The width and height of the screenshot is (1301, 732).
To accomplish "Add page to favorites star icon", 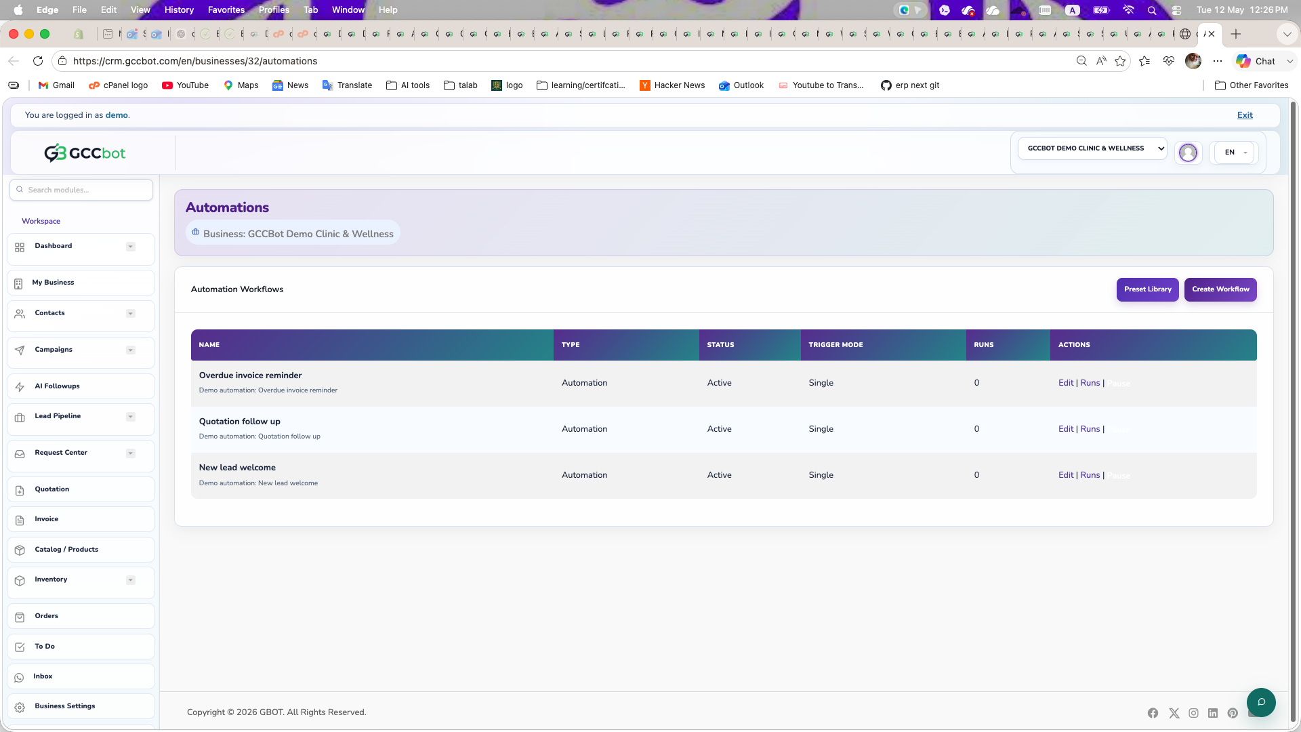I will 1120,61.
